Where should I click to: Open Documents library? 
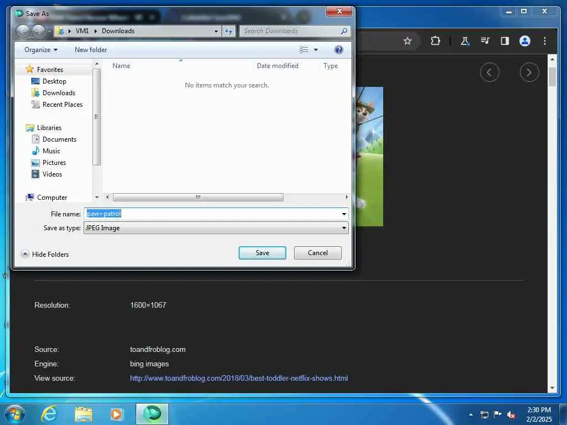click(59, 139)
